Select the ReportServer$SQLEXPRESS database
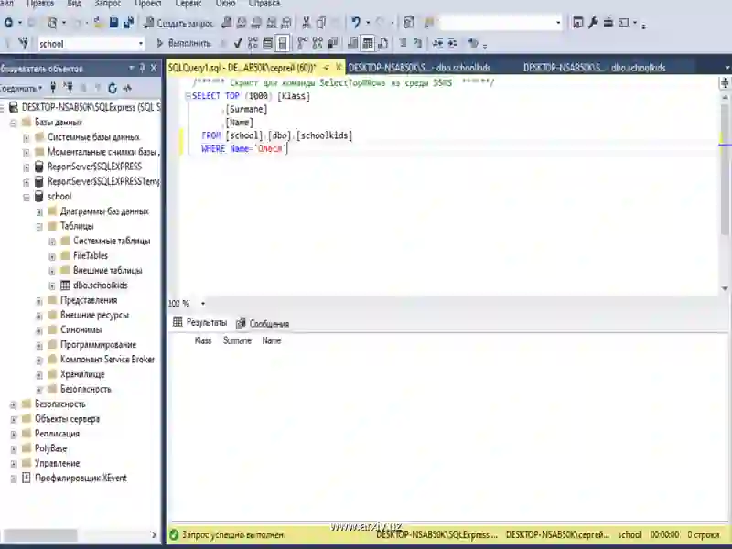 point(94,167)
